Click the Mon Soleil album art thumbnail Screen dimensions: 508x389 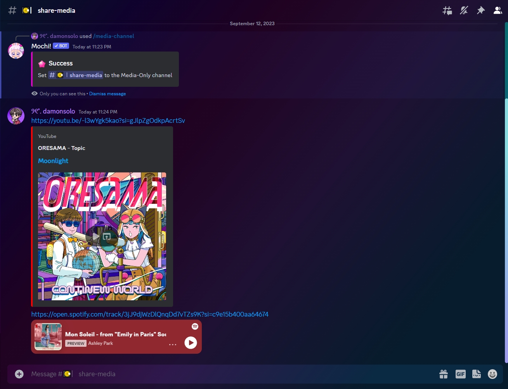(x=48, y=337)
